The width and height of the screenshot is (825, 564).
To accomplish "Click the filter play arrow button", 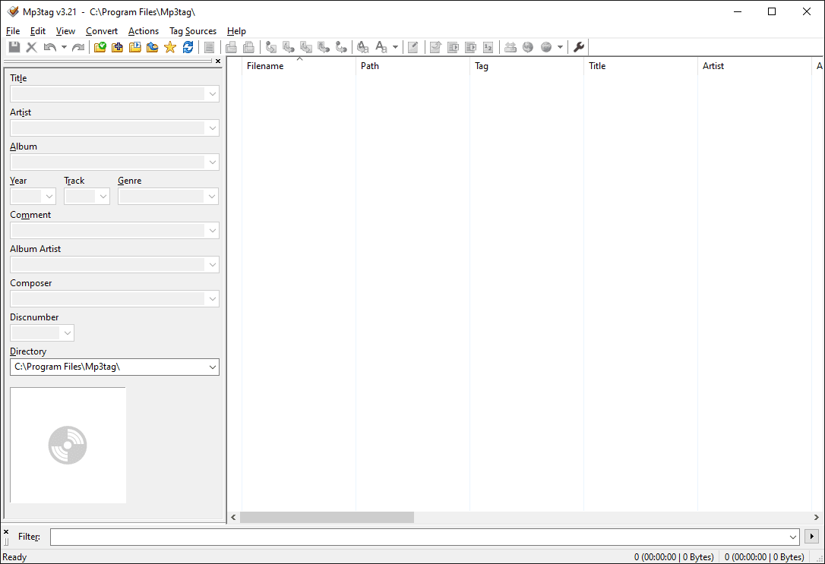I will point(812,537).
